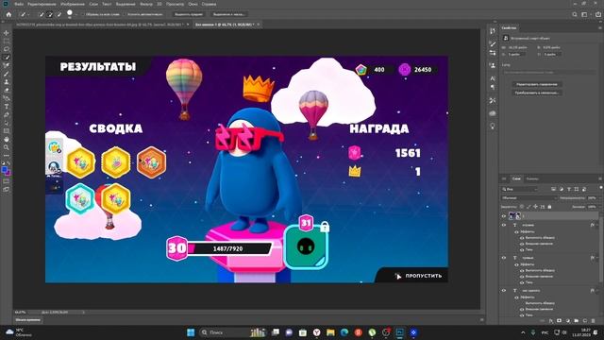Select the Rectangular Marquee tool
The image size is (604, 340).
(x=7, y=41)
